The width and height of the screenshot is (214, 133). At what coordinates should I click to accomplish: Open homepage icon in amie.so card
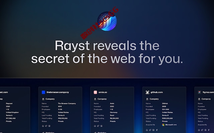pos(95,126)
